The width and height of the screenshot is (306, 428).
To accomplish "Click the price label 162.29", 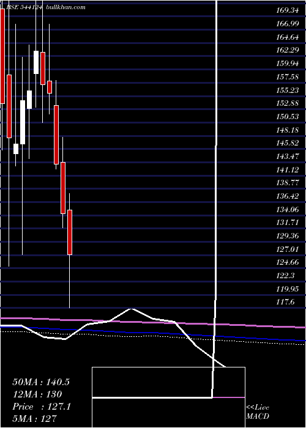I will pyautogui.click(x=288, y=51).
